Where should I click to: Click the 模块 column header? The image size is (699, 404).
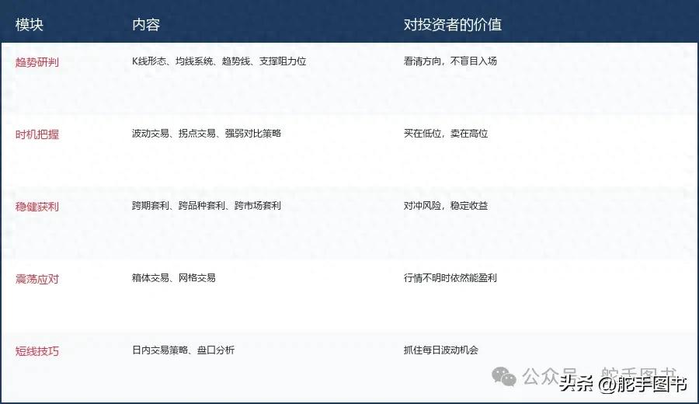pos(30,25)
